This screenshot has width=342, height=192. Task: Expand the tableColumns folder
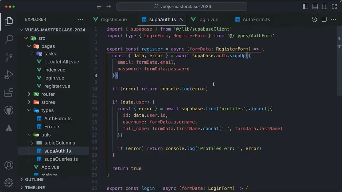tap(53, 143)
